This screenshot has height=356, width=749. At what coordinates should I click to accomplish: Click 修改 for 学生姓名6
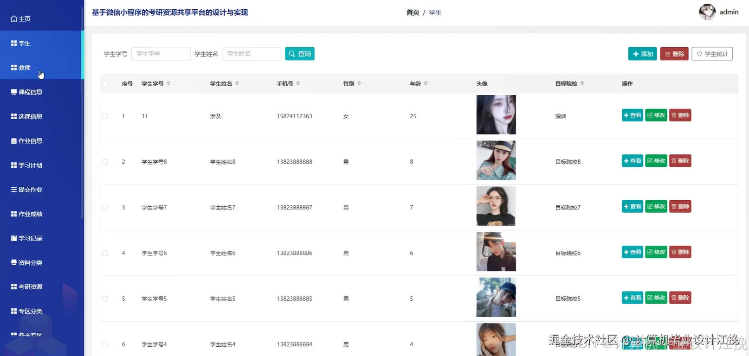656,252
